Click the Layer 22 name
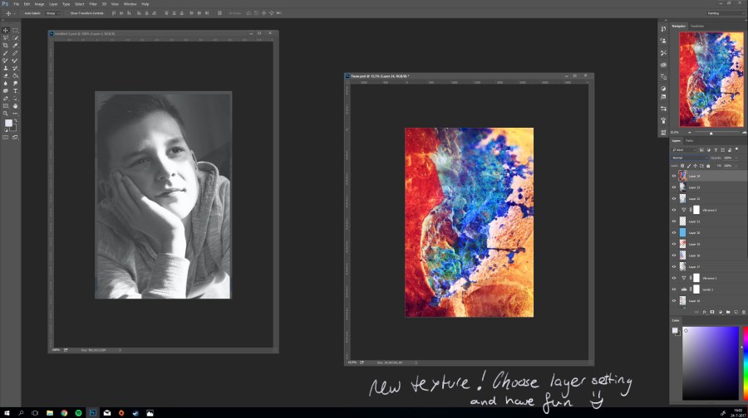Screen dimensions: 748x418 tap(695, 199)
